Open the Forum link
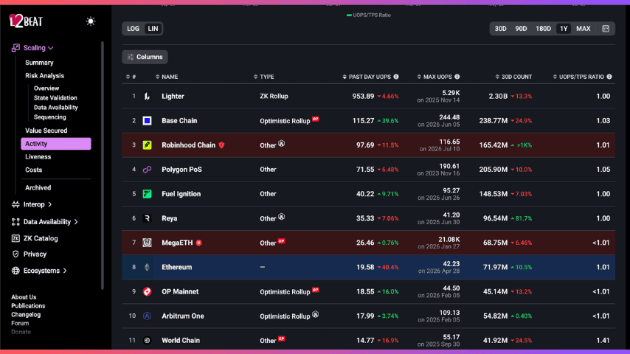 pyautogui.click(x=20, y=323)
